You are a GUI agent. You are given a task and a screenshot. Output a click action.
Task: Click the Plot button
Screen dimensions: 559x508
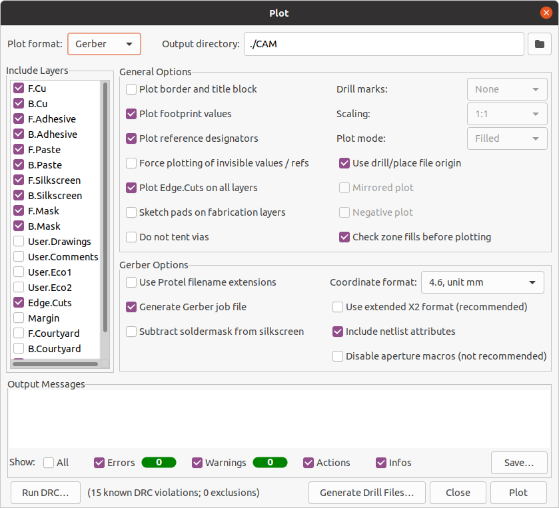(x=518, y=493)
